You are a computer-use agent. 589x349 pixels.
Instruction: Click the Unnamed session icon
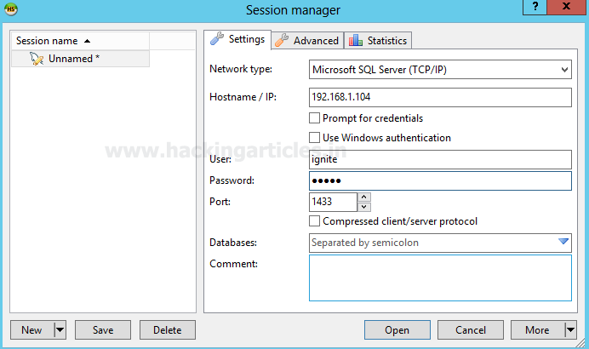point(37,59)
